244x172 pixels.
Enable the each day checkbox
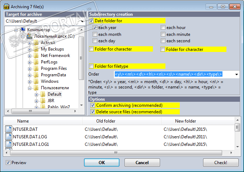(95, 41)
